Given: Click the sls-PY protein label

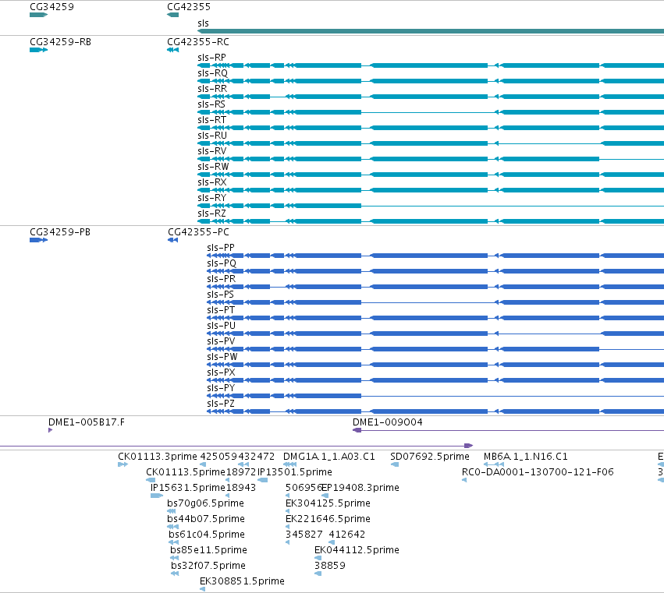Looking at the screenshot, I should click(x=221, y=389).
